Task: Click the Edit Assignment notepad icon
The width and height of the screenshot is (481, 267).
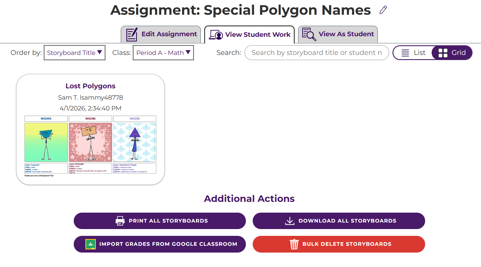Action: tap(132, 35)
